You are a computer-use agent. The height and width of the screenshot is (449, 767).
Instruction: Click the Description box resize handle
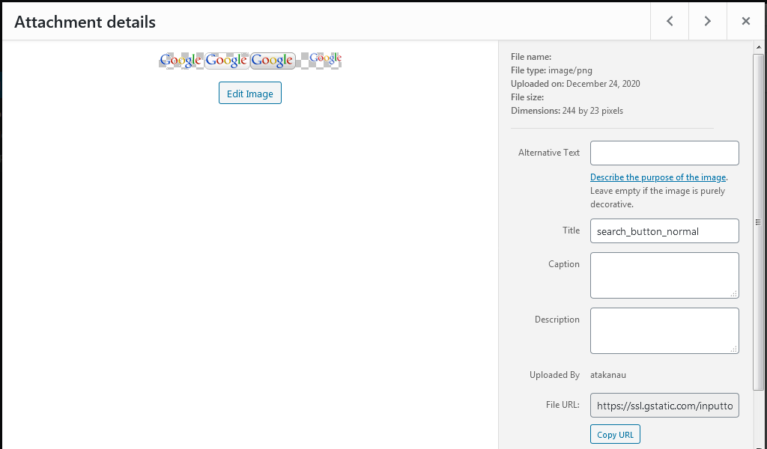pyautogui.click(x=734, y=349)
